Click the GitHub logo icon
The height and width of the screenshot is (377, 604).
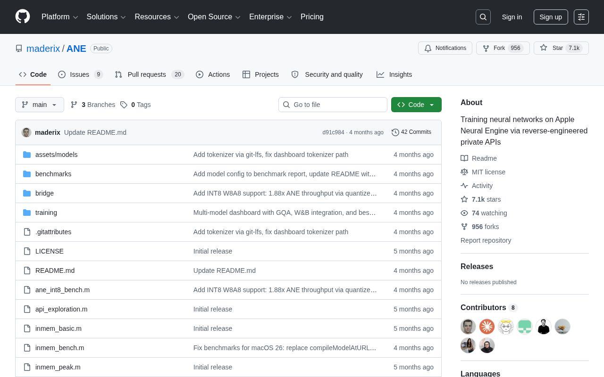coord(23,16)
